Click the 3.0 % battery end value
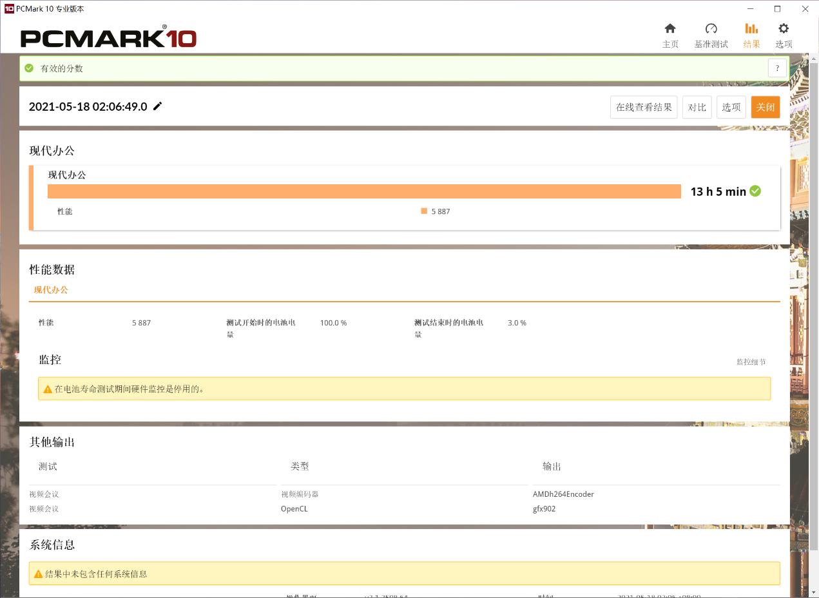Image resolution: width=819 pixels, height=598 pixels. (517, 323)
